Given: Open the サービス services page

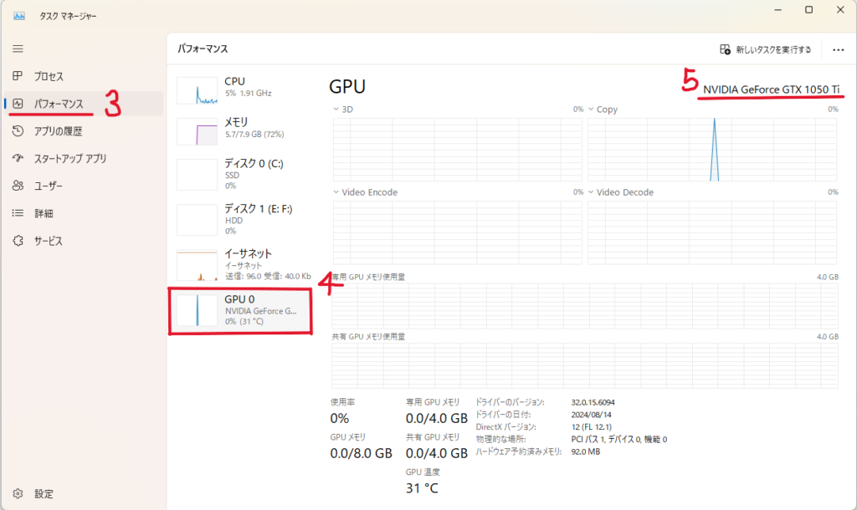Looking at the screenshot, I should click(x=49, y=241).
